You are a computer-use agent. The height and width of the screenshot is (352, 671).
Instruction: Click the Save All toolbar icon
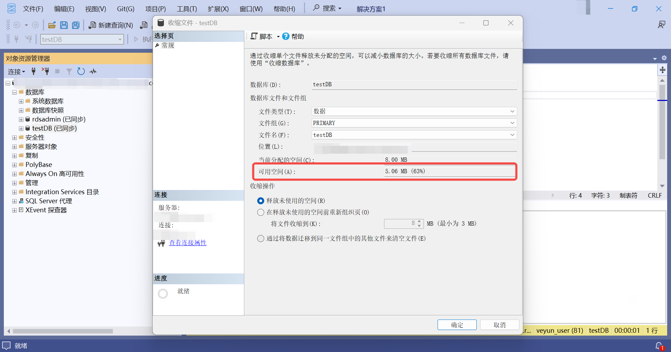76,25
